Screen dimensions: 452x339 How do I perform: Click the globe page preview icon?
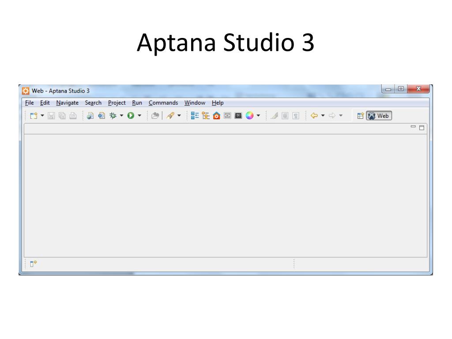pos(90,116)
